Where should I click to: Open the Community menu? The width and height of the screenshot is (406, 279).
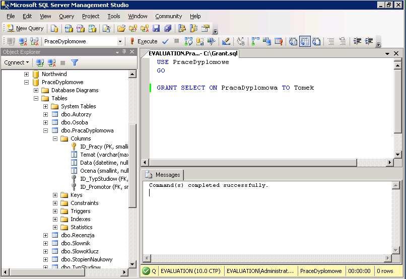click(169, 16)
